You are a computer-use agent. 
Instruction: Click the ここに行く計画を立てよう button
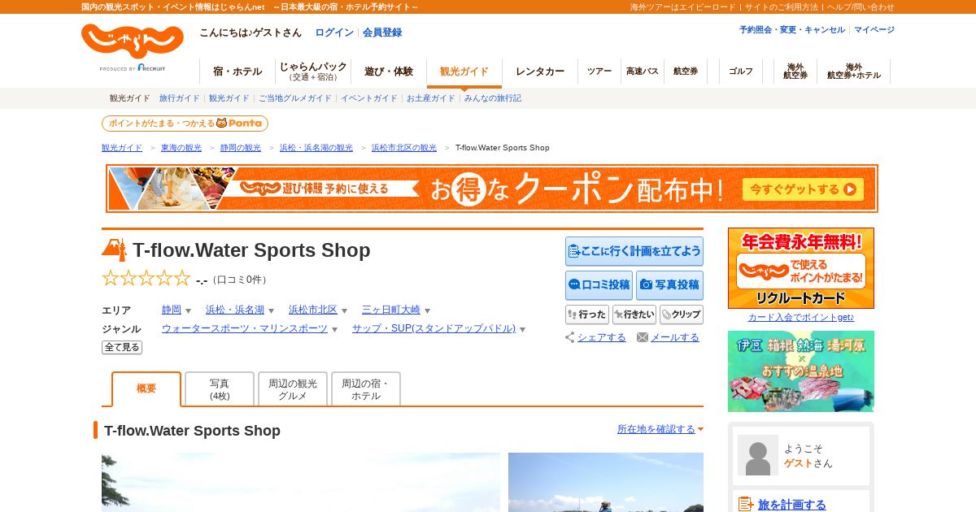coord(634,251)
